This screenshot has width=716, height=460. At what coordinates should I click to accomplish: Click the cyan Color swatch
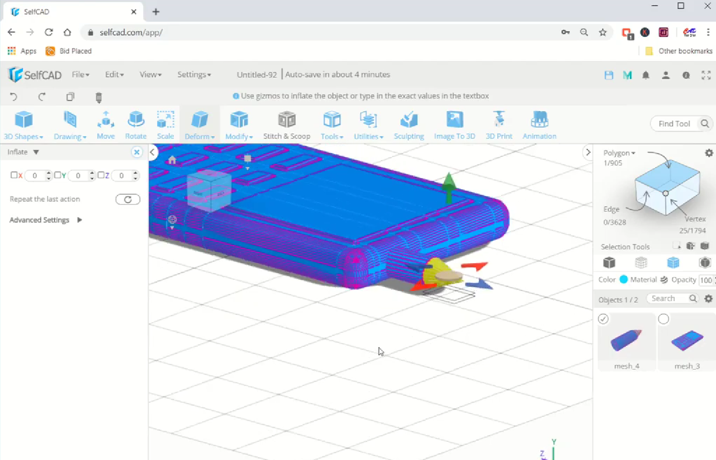point(624,279)
